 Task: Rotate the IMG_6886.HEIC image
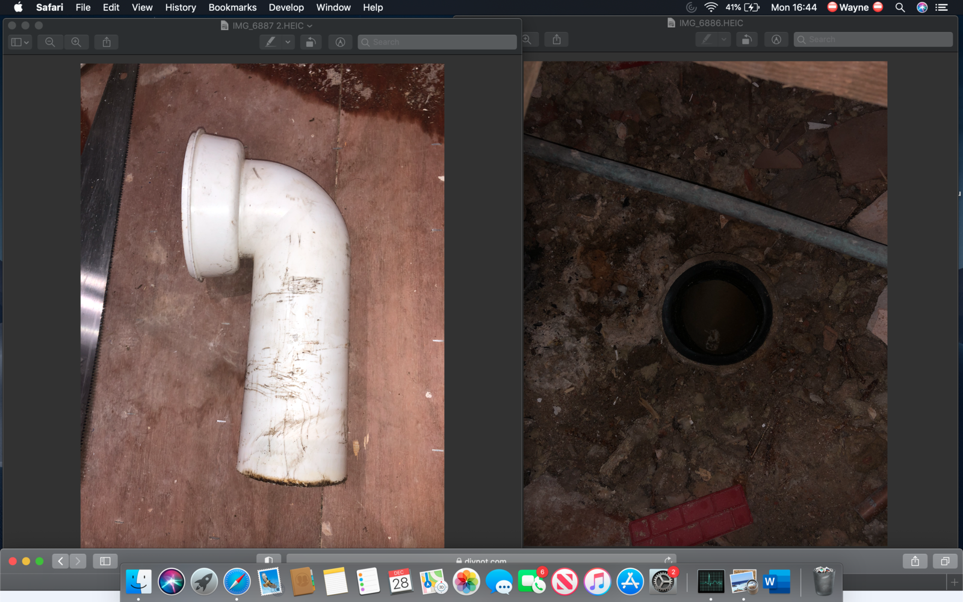746,40
